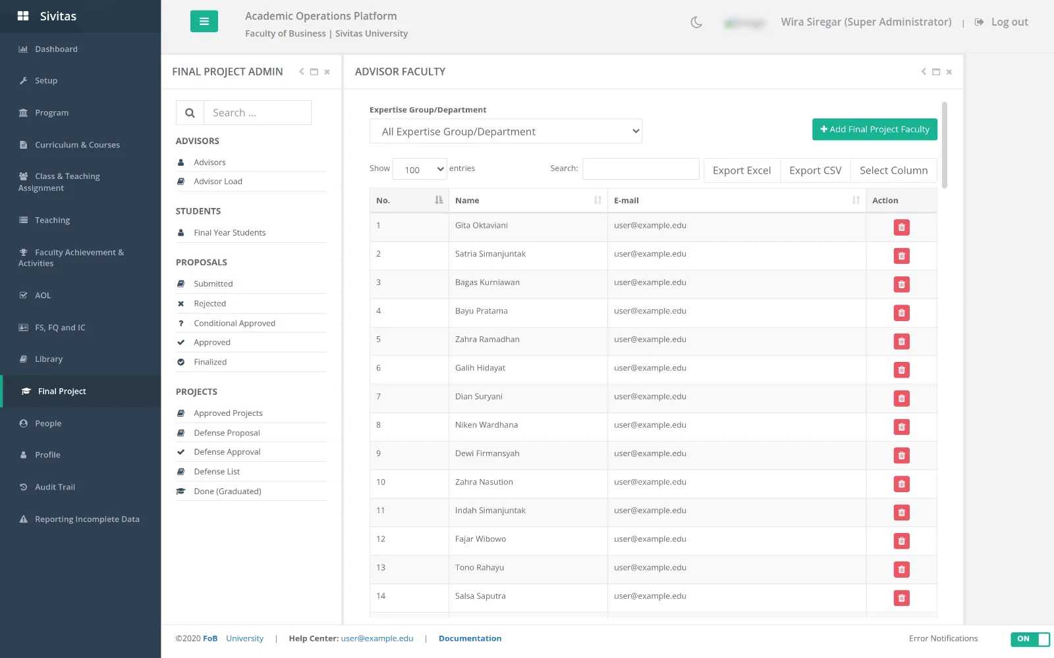Delete Dian Suryani row
The height and width of the screenshot is (658, 1054).
coord(901,398)
